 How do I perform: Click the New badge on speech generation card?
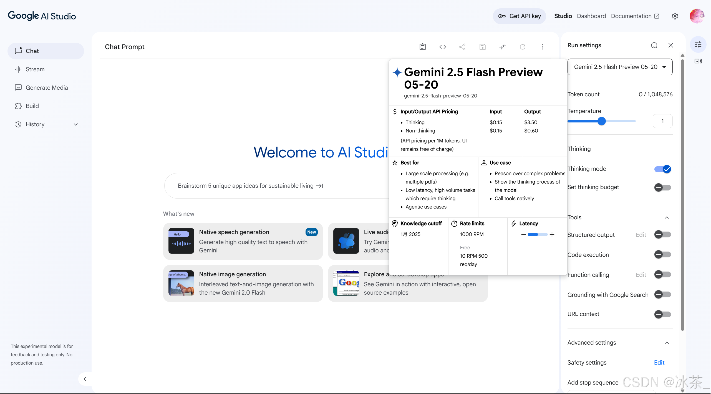coord(312,232)
